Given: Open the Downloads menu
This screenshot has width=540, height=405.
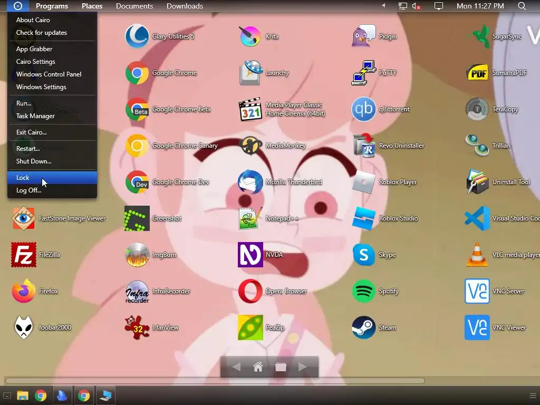Looking at the screenshot, I should tap(185, 6).
